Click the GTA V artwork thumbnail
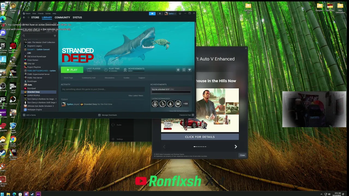The image size is (349, 196). coord(200,110)
